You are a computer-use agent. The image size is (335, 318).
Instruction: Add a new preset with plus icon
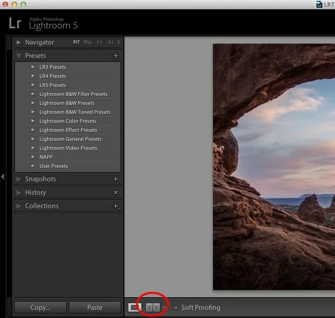(x=116, y=56)
